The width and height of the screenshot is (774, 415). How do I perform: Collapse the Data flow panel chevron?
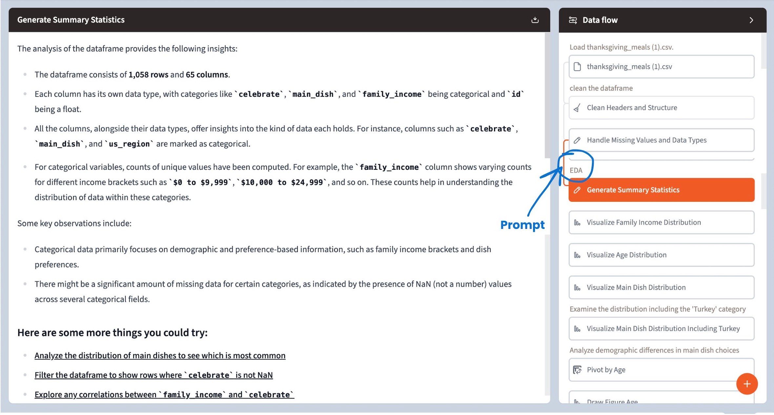[x=751, y=20]
